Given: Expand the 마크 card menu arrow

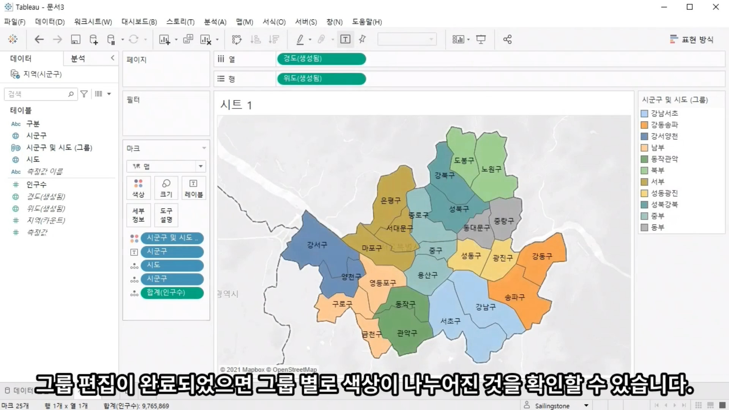Looking at the screenshot, I should pos(204,148).
